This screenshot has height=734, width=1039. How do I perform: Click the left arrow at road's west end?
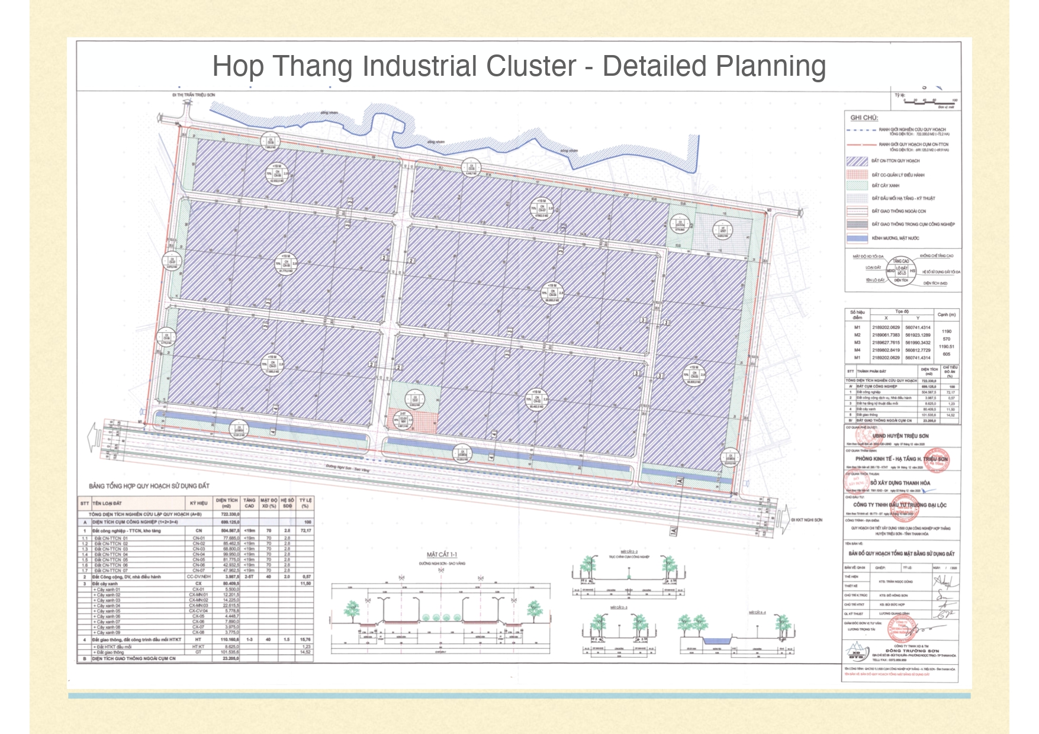[x=92, y=436]
